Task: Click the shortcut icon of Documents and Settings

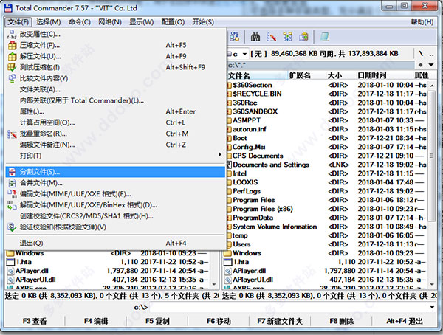Action: click(229, 165)
